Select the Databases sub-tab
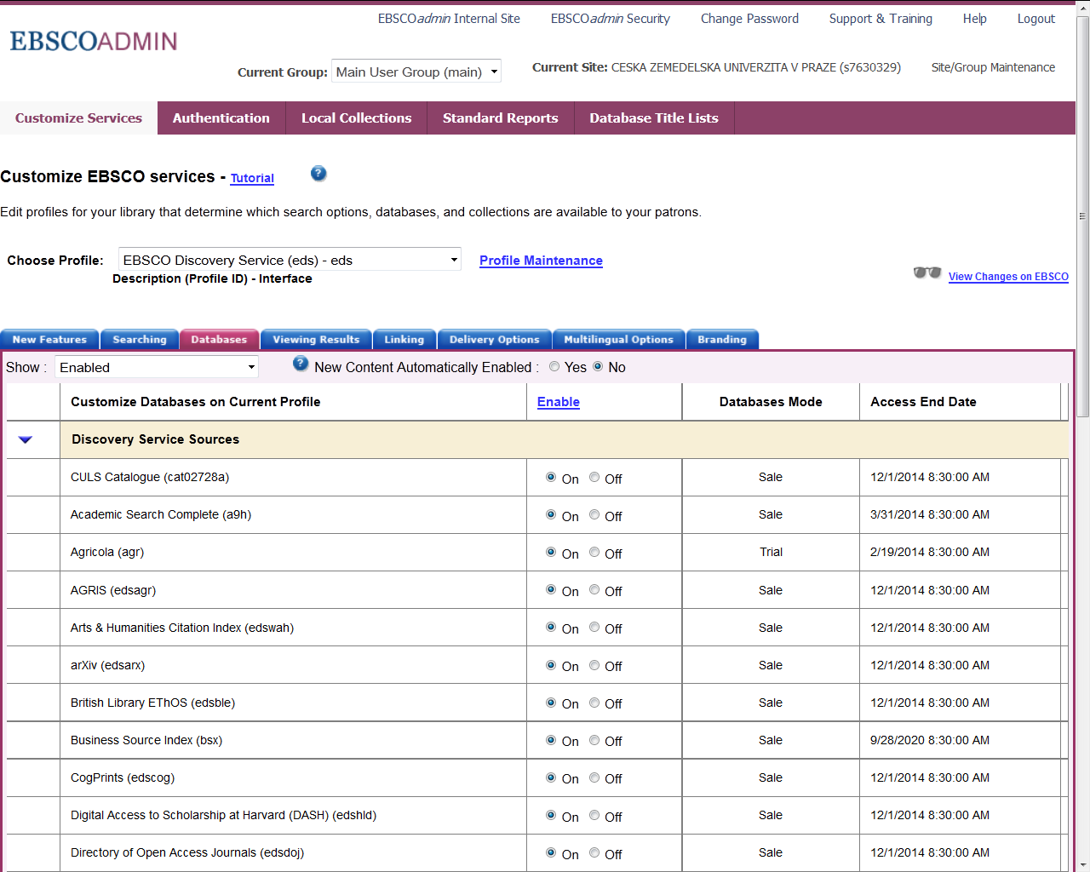The height and width of the screenshot is (872, 1090). click(219, 339)
